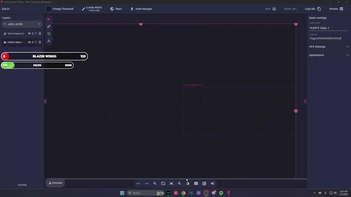
Task: Select the Text-to-Speech 2 layer
Action: tap(16, 34)
